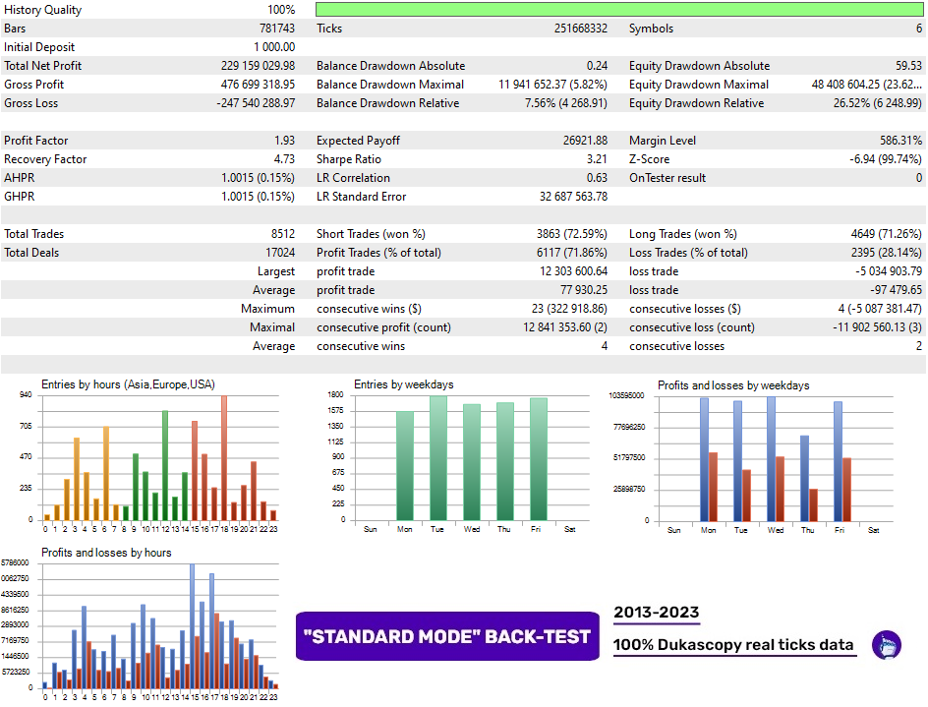Click the Fri bar in Entries by weekdays chart
928x707 pixels.
click(539, 459)
